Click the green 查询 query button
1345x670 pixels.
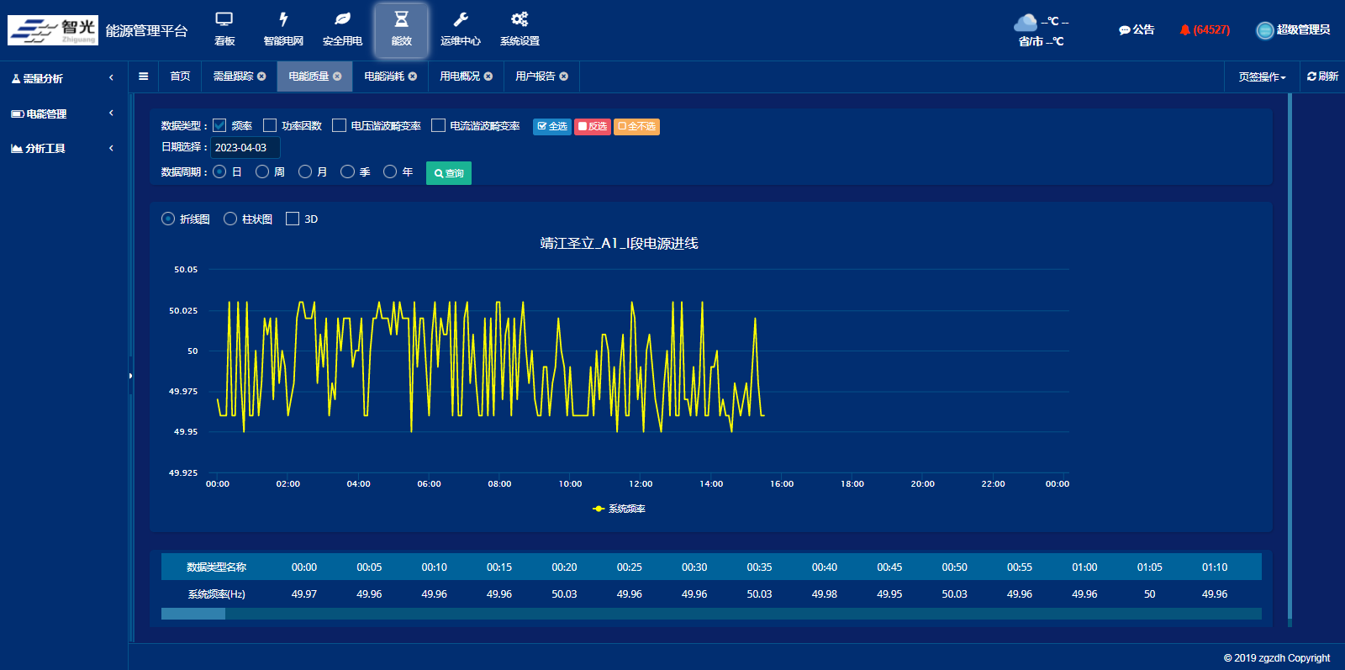point(448,173)
